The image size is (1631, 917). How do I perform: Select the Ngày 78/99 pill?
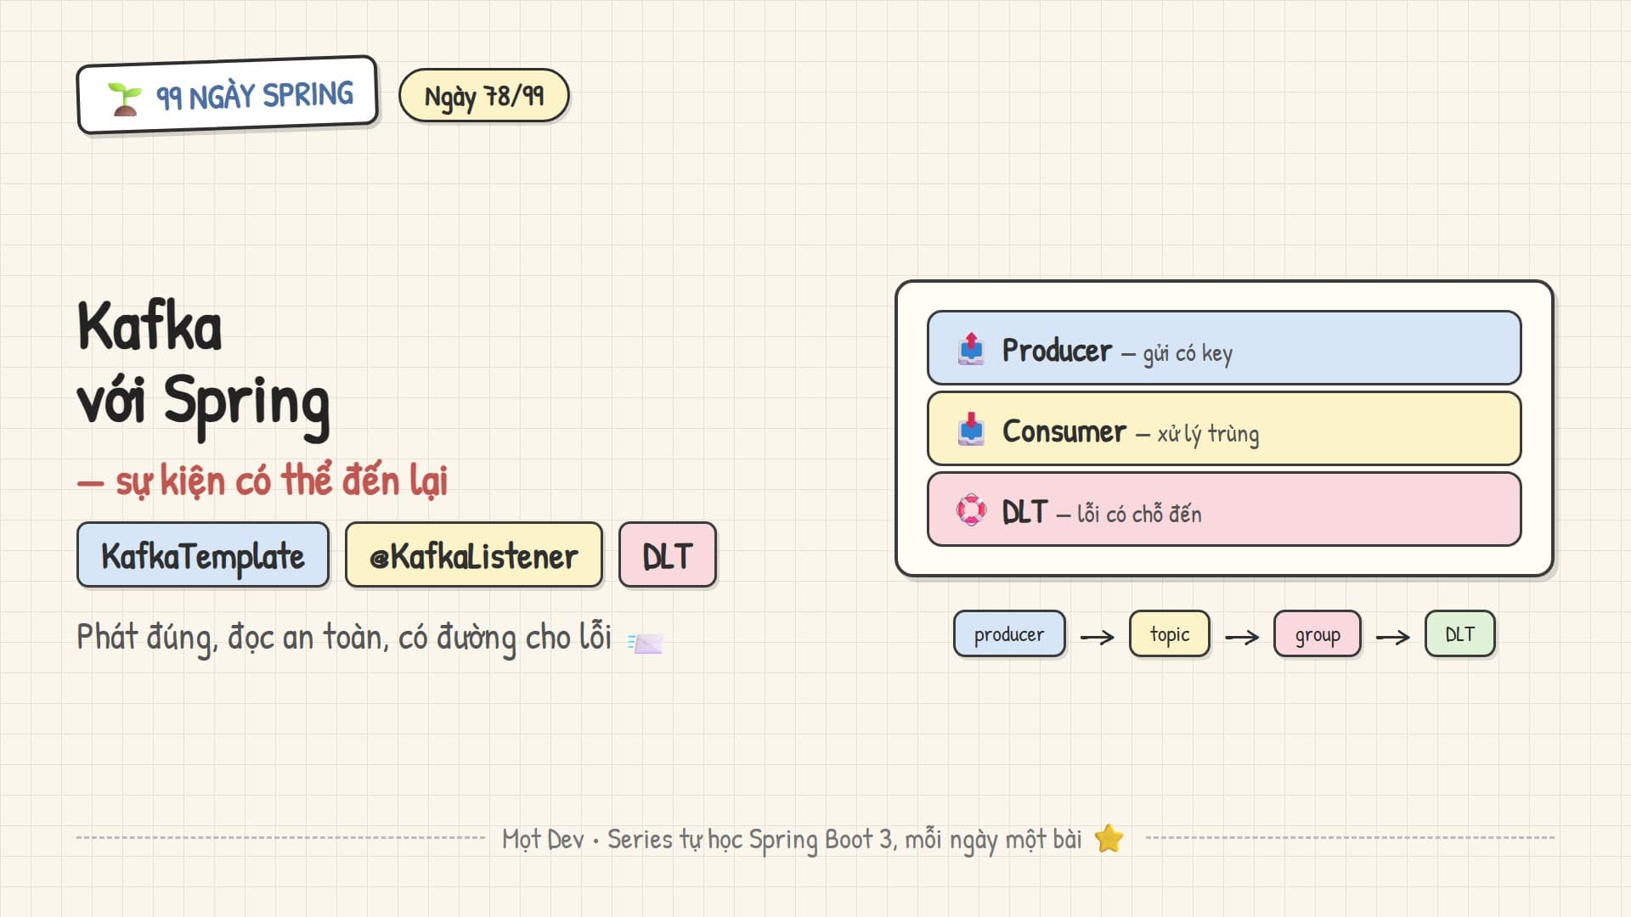(x=483, y=95)
